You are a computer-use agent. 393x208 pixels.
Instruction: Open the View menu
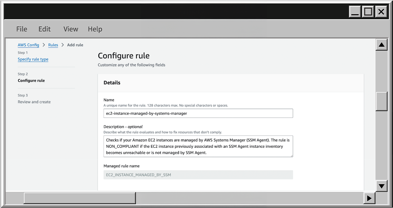pos(71,29)
